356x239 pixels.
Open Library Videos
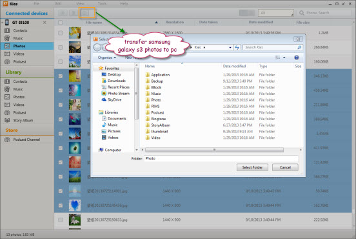[x=19, y=105]
